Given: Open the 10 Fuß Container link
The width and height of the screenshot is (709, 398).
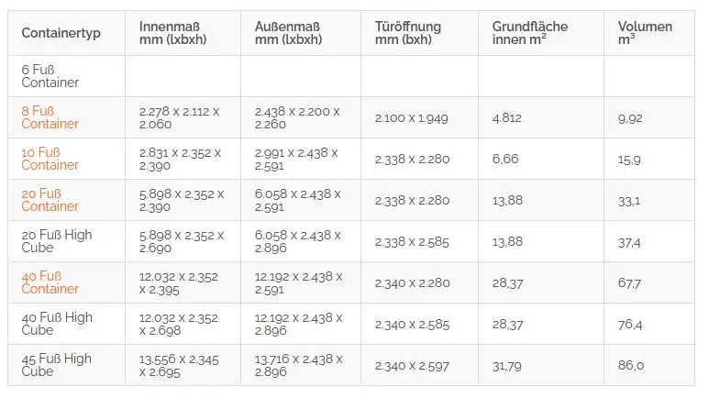Looking at the screenshot, I should click(x=50, y=159).
